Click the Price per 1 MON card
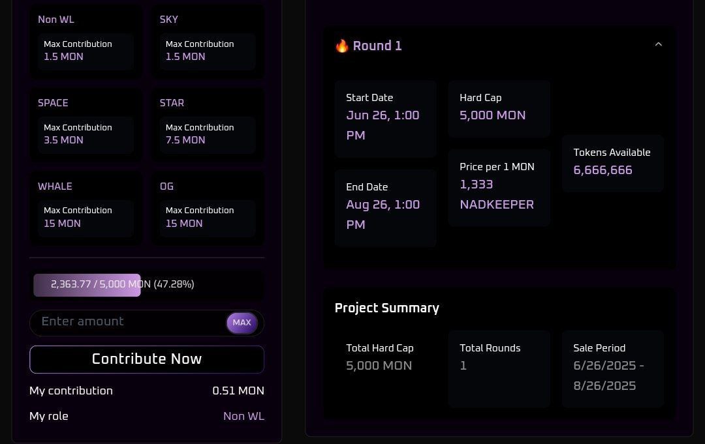705x444 pixels. [x=499, y=187]
